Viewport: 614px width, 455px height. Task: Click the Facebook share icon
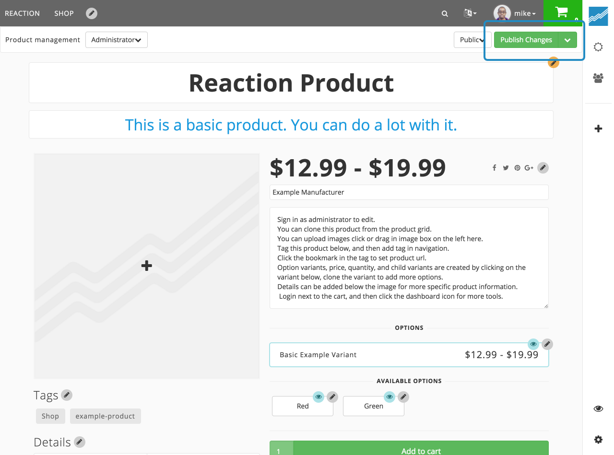494,168
